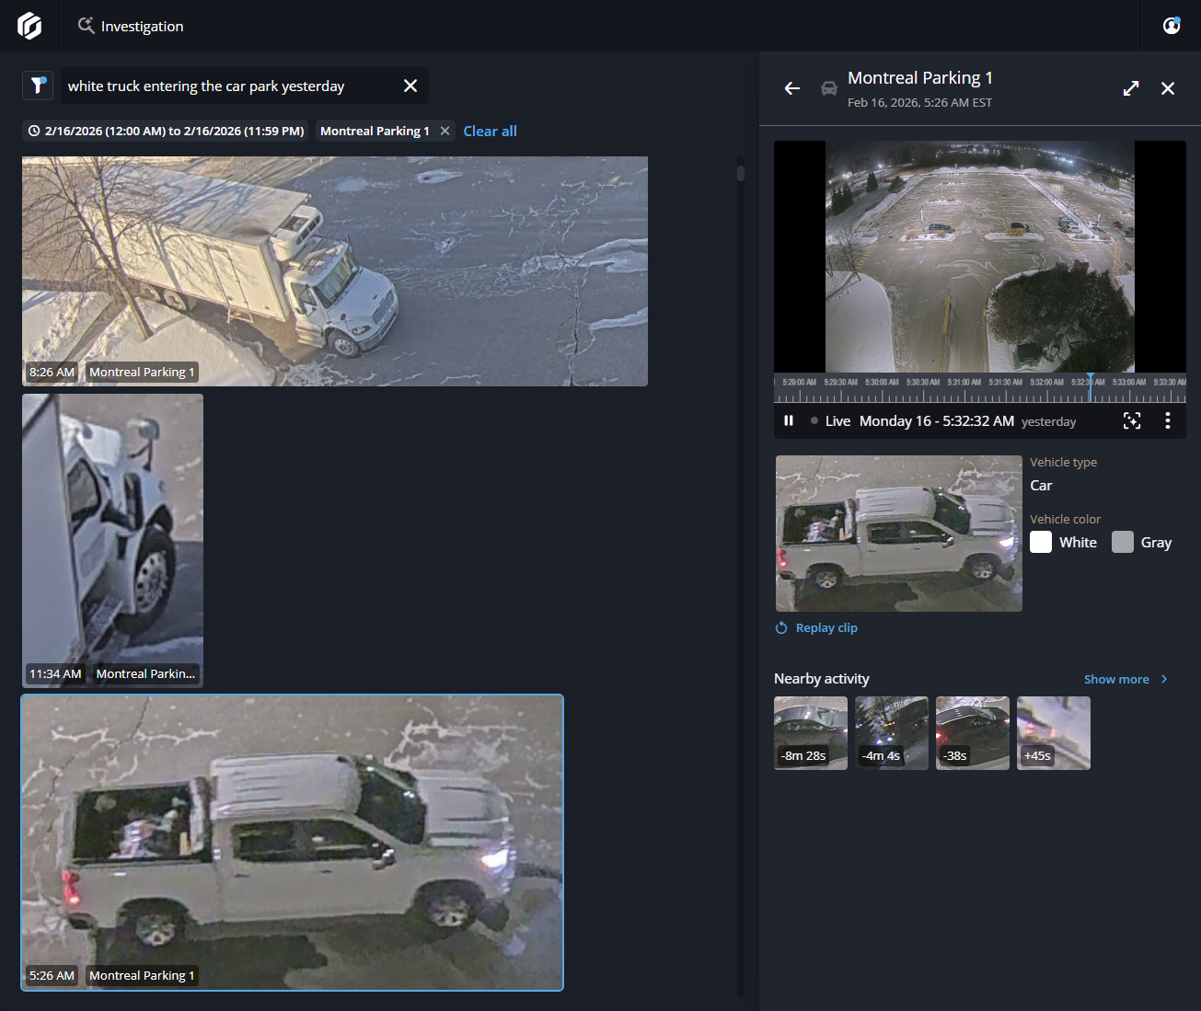Select the Gray vehicle color swatch
The image size is (1201, 1011).
[x=1123, y=542]
